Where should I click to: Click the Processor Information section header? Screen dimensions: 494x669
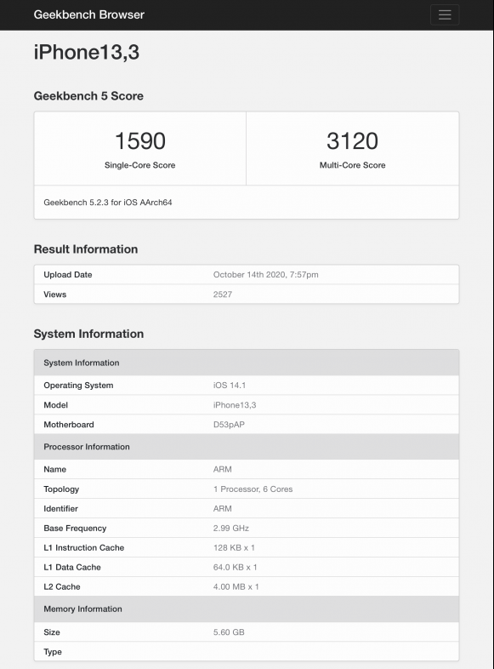[247, 447]
